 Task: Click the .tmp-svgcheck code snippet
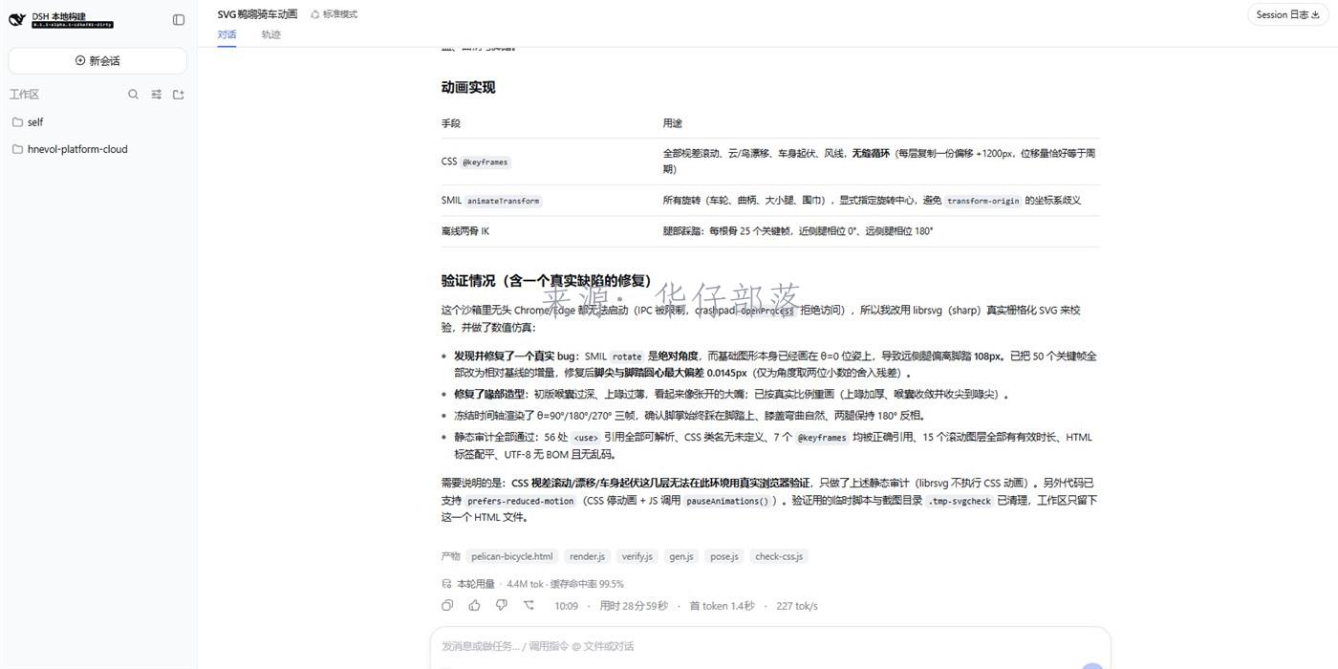pos(960,501)
